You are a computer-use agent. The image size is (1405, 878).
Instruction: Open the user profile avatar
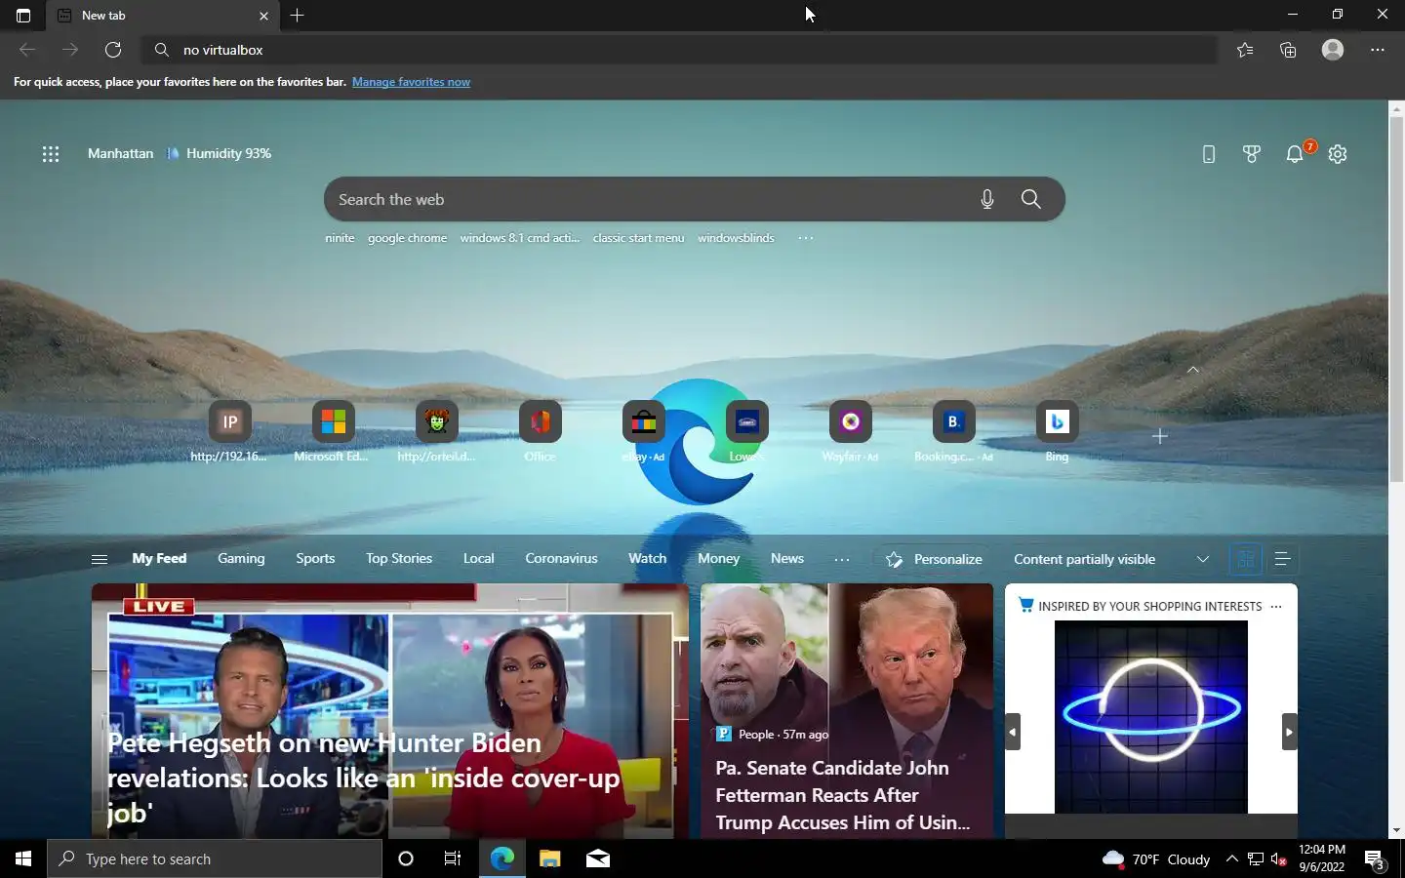[x=1333, y=50]
